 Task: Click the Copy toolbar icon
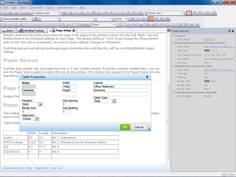tap(77, 13)
